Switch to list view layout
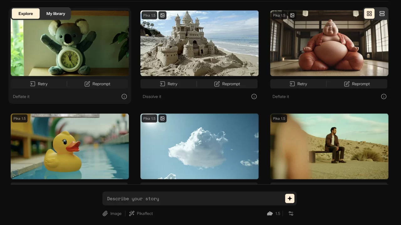Image resolution: width=401 pixels, height=225 pixels. pos(382,14)
